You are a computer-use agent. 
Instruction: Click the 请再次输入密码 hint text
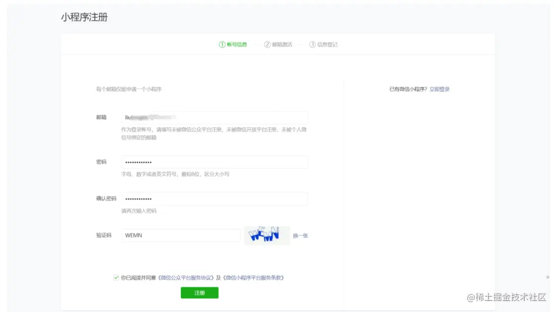pyautogui.click(x=139, y=211)
